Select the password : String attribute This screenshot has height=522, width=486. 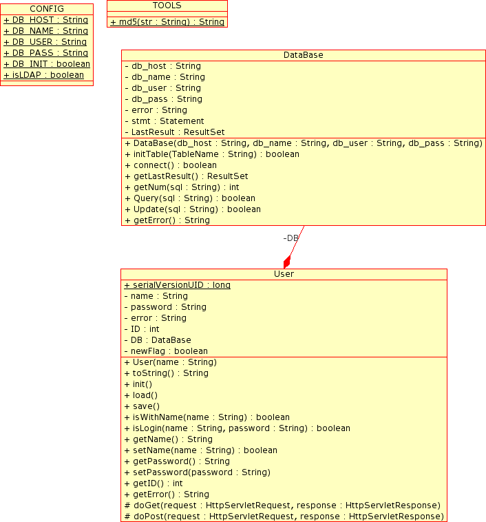[165, 307]
